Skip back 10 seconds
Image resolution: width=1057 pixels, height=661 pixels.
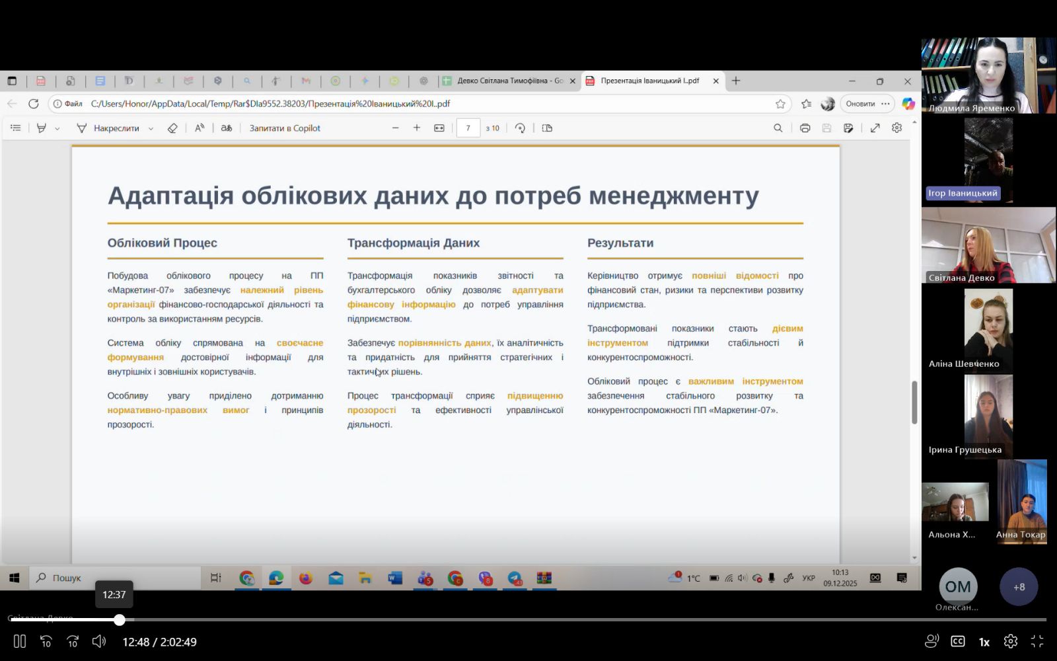point(46,641)
